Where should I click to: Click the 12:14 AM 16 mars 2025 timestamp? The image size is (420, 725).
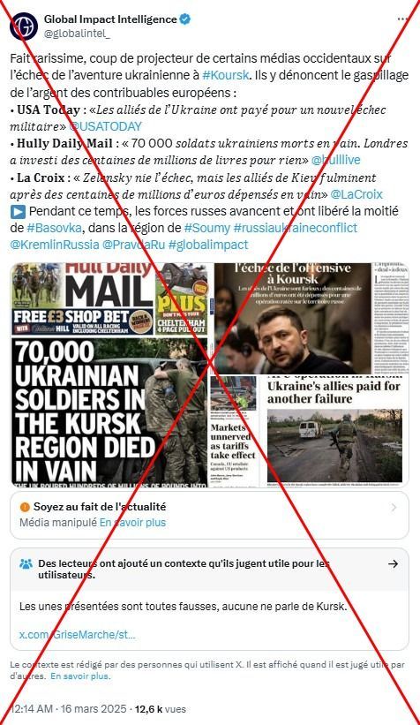tap(69, 709)
